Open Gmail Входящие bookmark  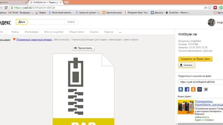21,12
